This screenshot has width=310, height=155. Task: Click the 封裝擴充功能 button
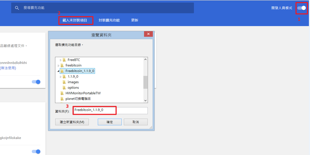pos(109,20)
